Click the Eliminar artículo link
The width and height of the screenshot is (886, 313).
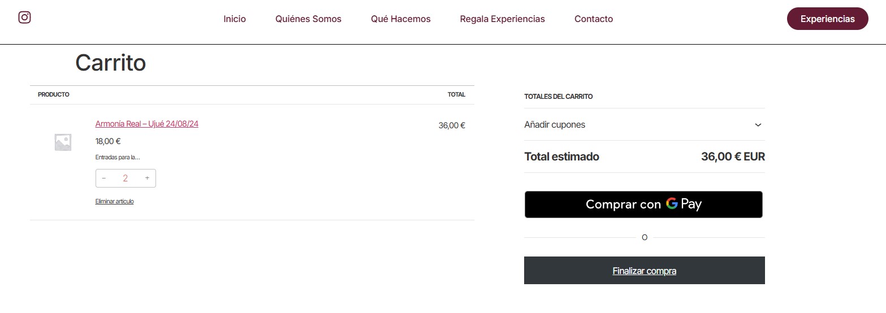tap(114, 201)
